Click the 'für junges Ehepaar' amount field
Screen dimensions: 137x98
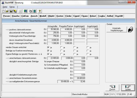[x=80, y=61]
